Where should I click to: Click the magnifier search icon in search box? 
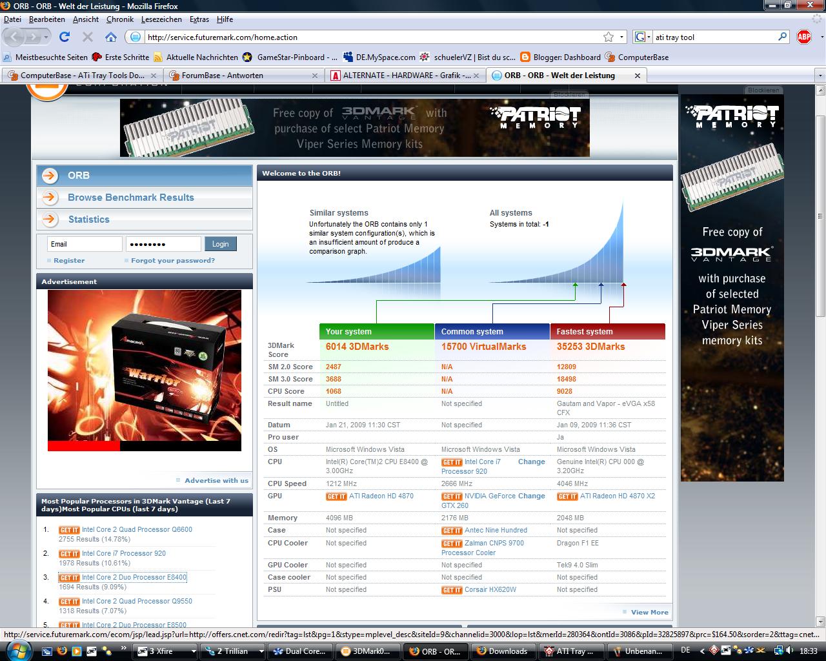(783, 37)
